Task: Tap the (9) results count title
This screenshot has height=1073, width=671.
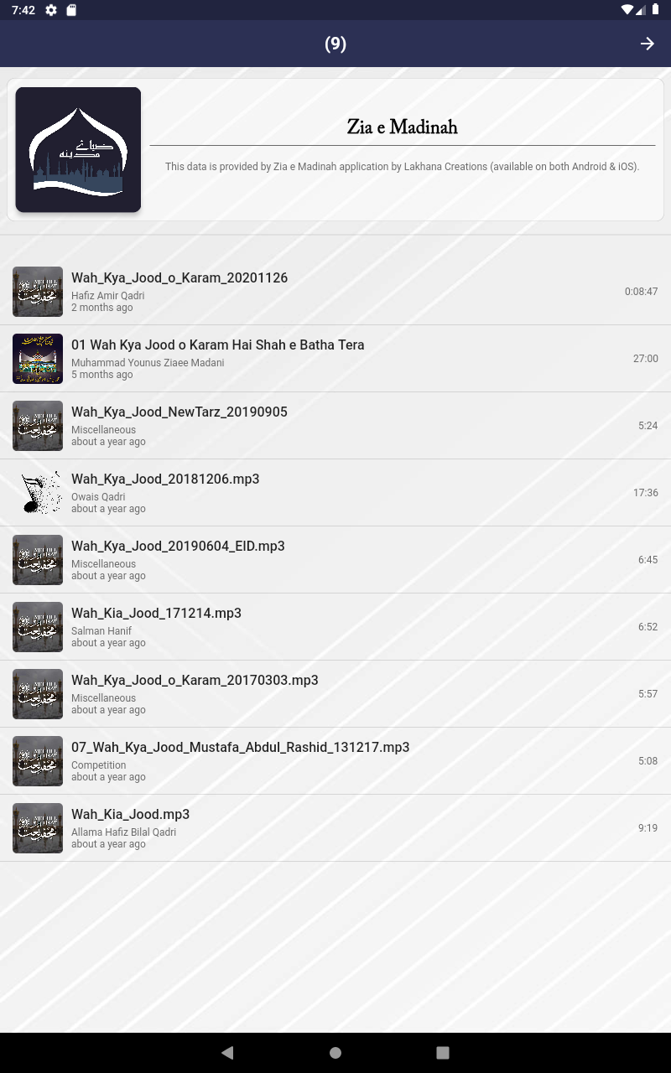Action: tap(335, 44)
